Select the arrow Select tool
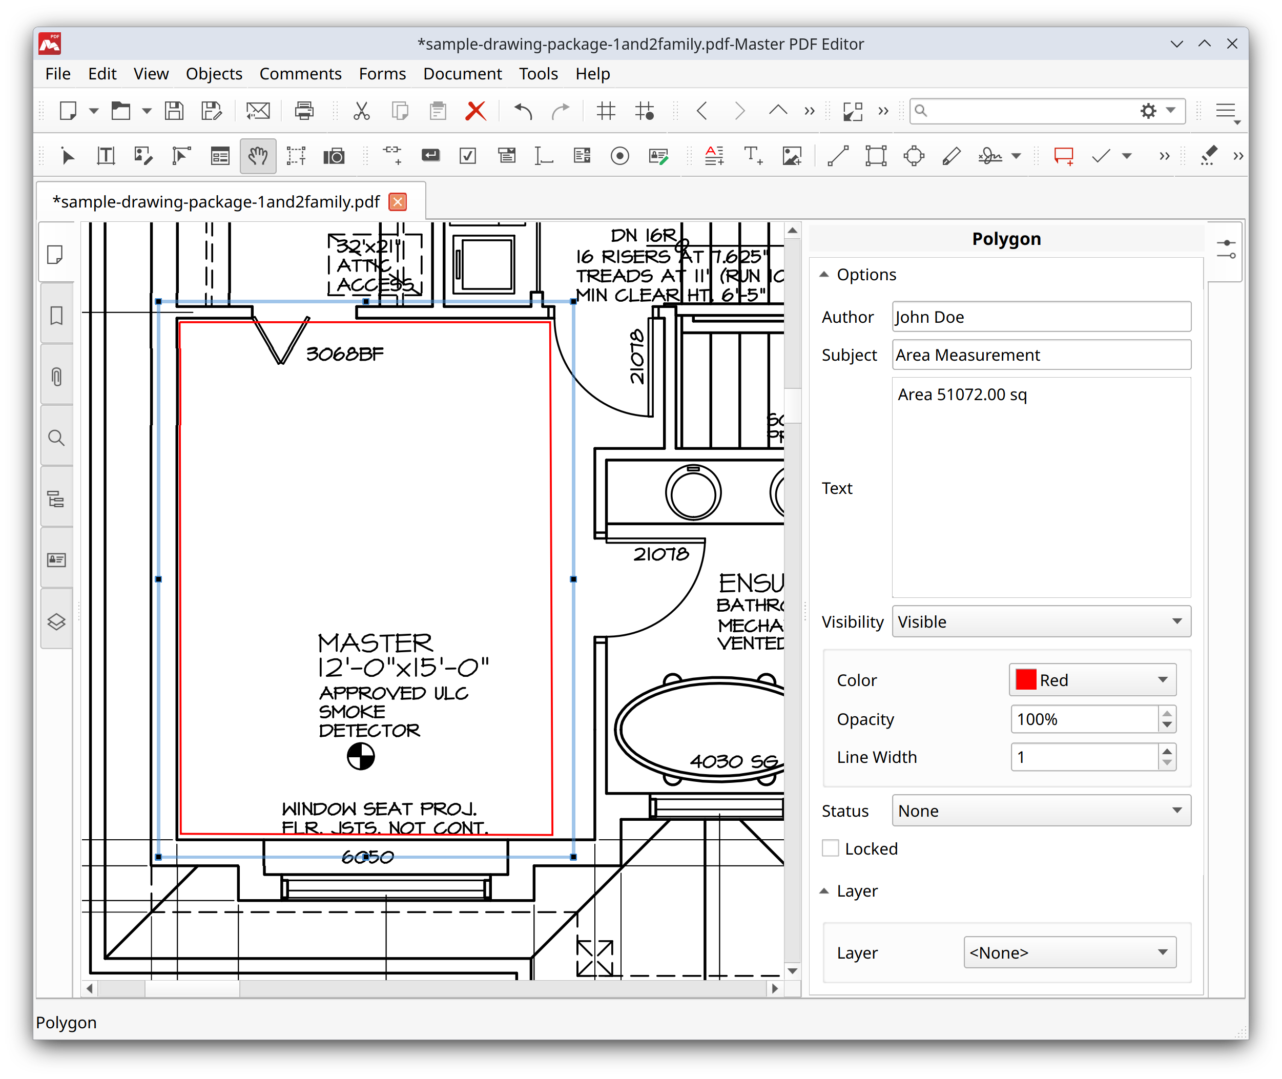Image resolution: width=1282 pixels, height=1079 pixels. point(68,155)
